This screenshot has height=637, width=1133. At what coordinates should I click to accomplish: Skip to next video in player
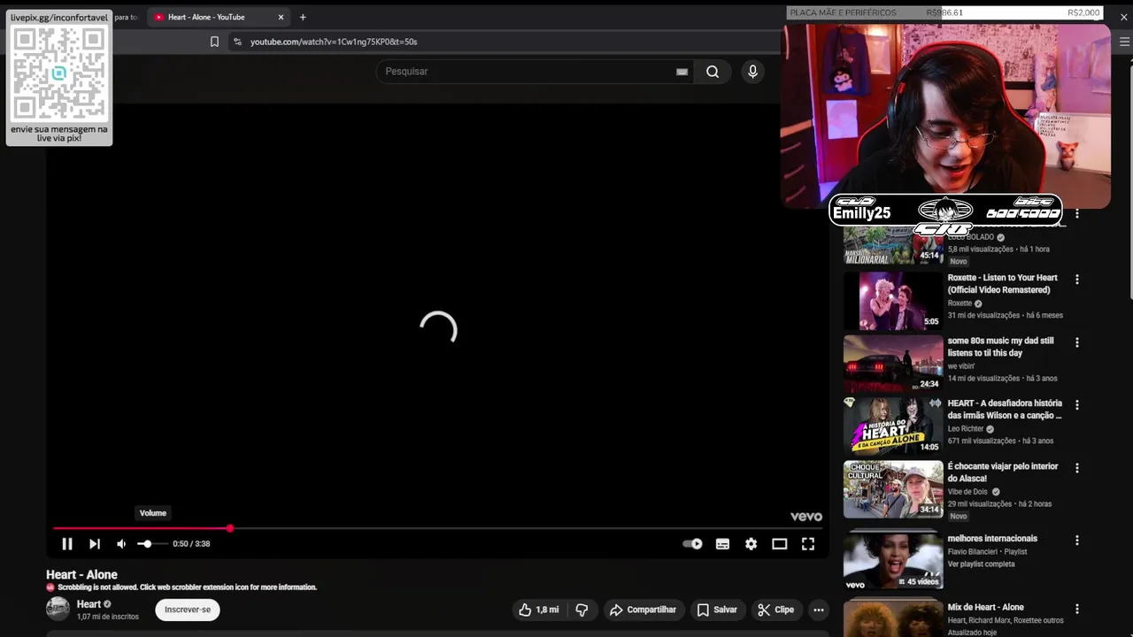coord(95,544)
